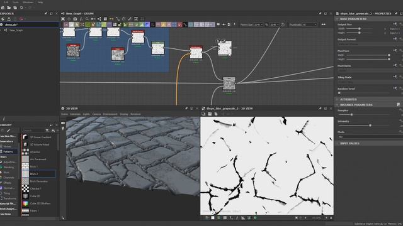Screen dimensions: 403x226
Task: Click the new package icon in the main toolbar
Action: tap(3, 8)
